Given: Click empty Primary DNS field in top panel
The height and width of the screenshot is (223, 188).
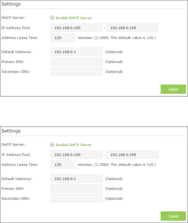Looking at the screenshot, I should pos(76,62).
